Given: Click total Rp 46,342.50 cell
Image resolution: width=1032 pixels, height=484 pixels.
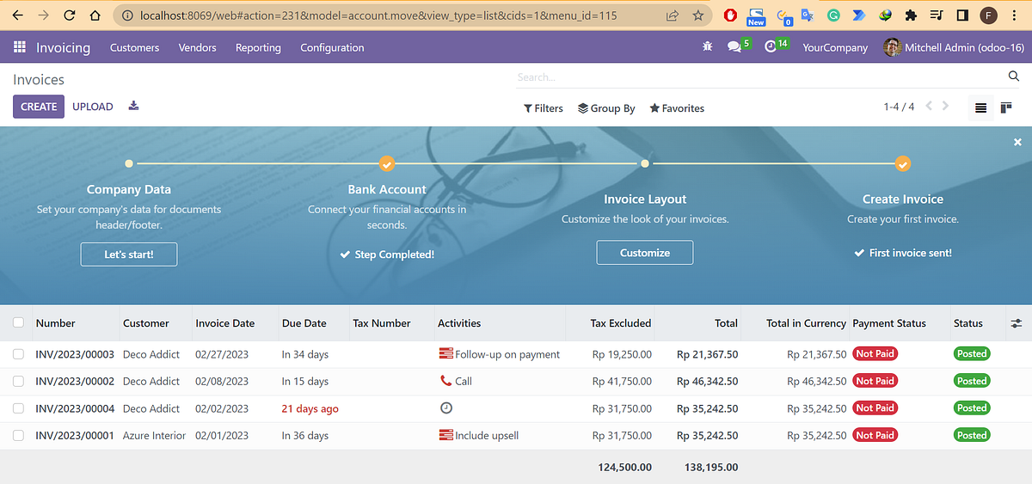Looking at the screenshot, I should click(x=708, y=381).
